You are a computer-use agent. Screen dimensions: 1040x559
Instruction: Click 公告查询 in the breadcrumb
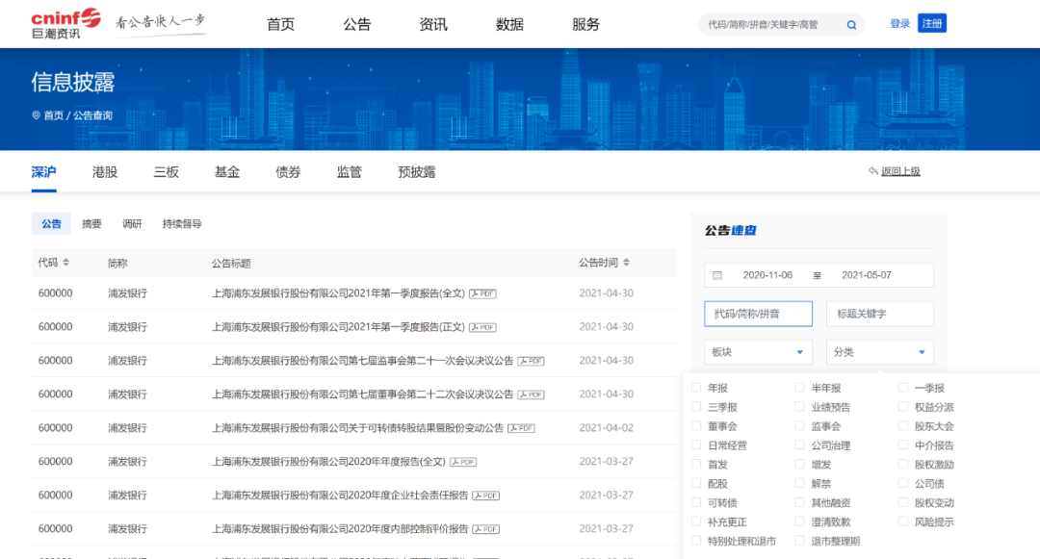(92, 115)
